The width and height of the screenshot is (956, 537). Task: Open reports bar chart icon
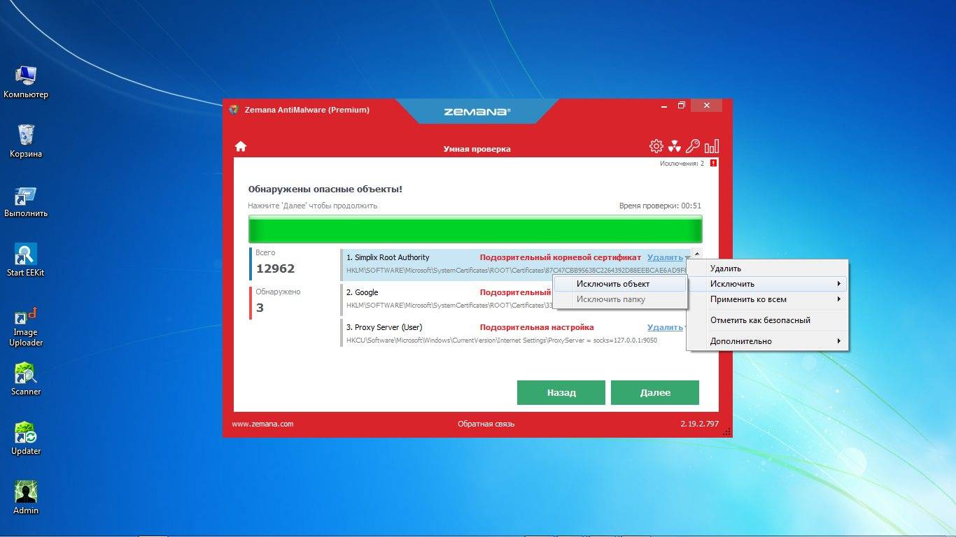pos(712,146)
